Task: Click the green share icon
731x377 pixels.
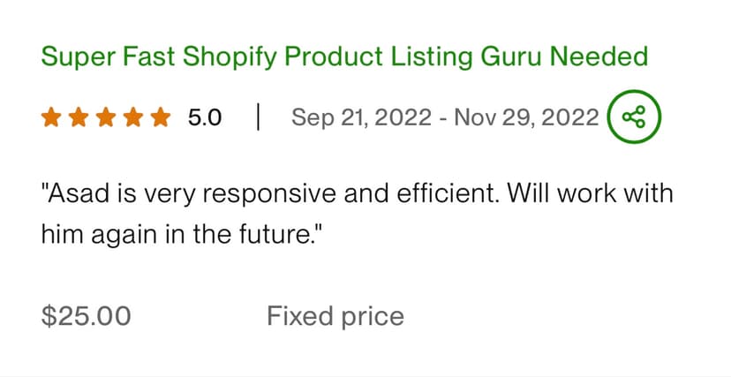Action: [x=633, y=117]
